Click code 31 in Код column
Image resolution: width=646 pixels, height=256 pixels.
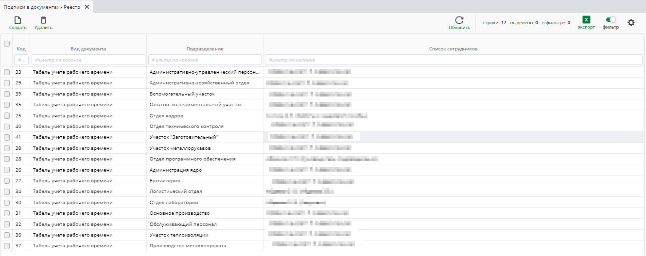(18, 213)
